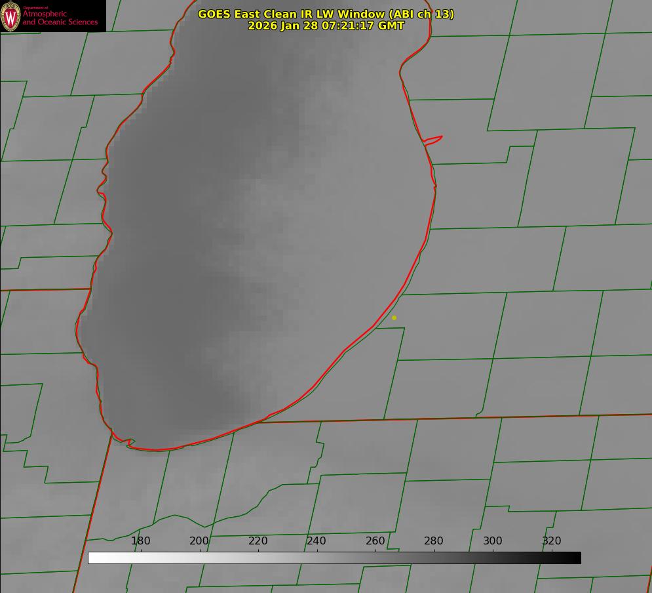Screen dimensions: 652x593
Task: Click the colorbar label '220'
Action: pos(258,541)
